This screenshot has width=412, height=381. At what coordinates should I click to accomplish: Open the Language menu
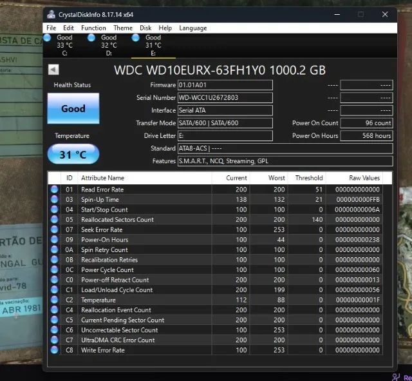(193, 28)
